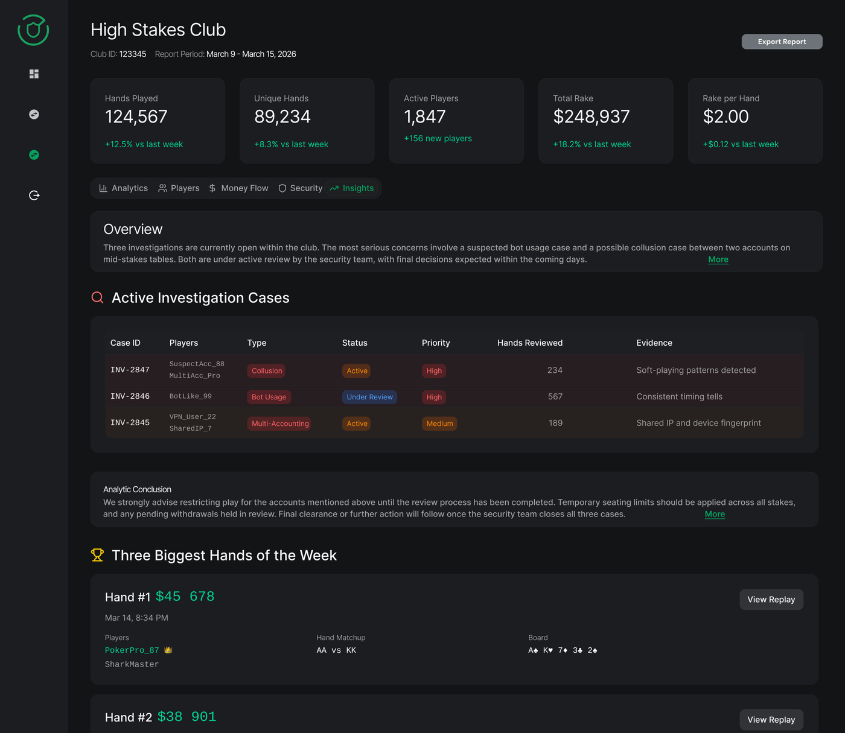The width and height of the screenshot is (845, 733).
Task: Select case ID INV-2845
Action: (x=130, y=423)
